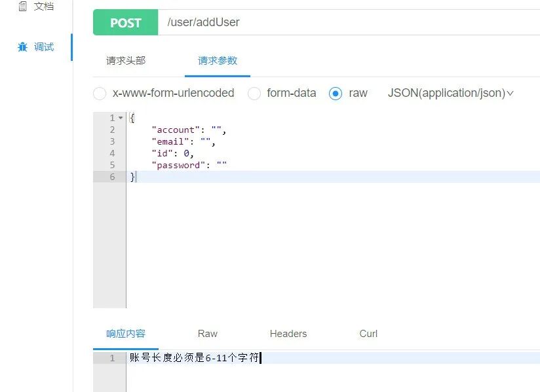Open the Curl response tab
The height and width of the screenshot is (392, 540).
368,334
